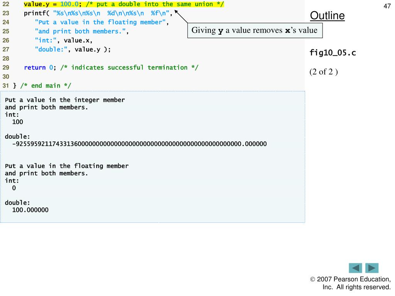
Task: Click the output value 100.000000
Action: tap(30, 210)
